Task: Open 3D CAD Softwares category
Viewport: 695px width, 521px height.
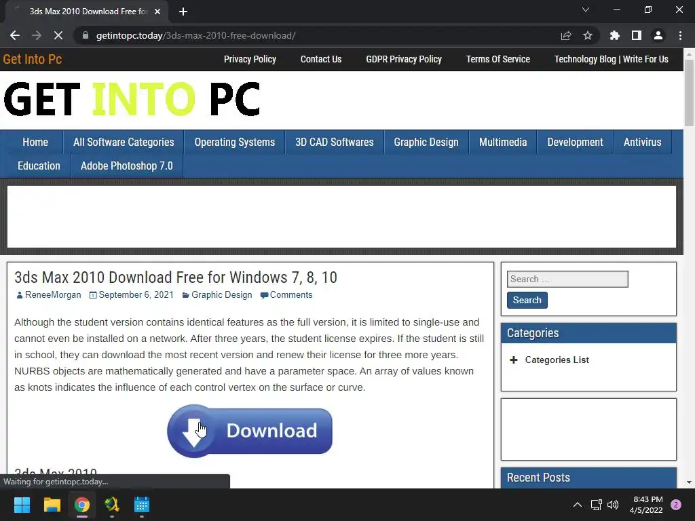Action: [335, 142]
